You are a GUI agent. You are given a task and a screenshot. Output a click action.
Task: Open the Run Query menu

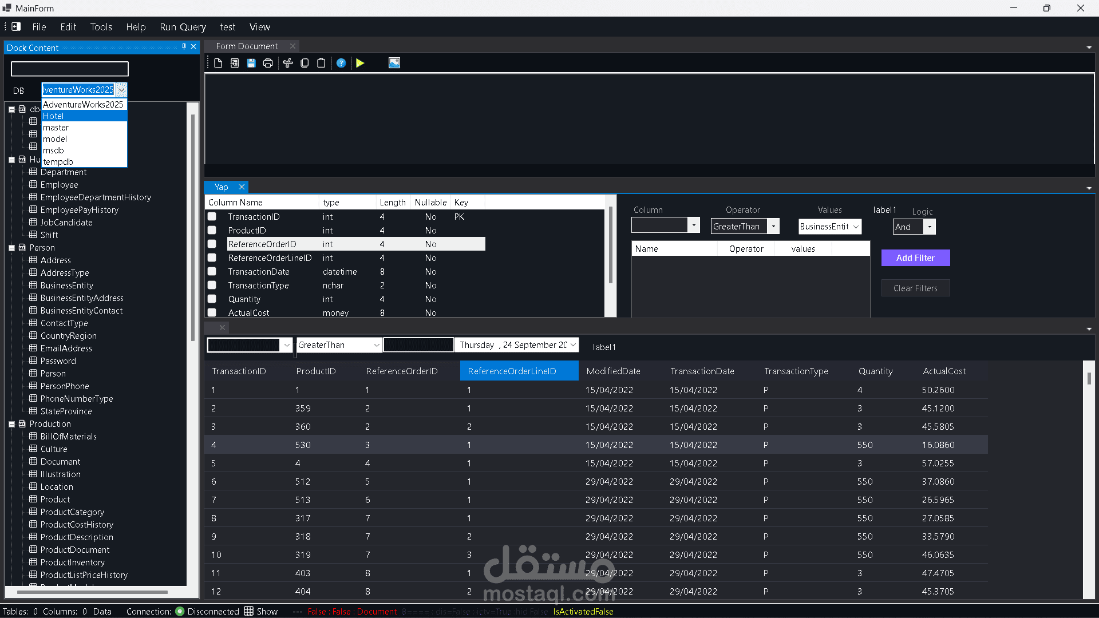coord(183,27)
